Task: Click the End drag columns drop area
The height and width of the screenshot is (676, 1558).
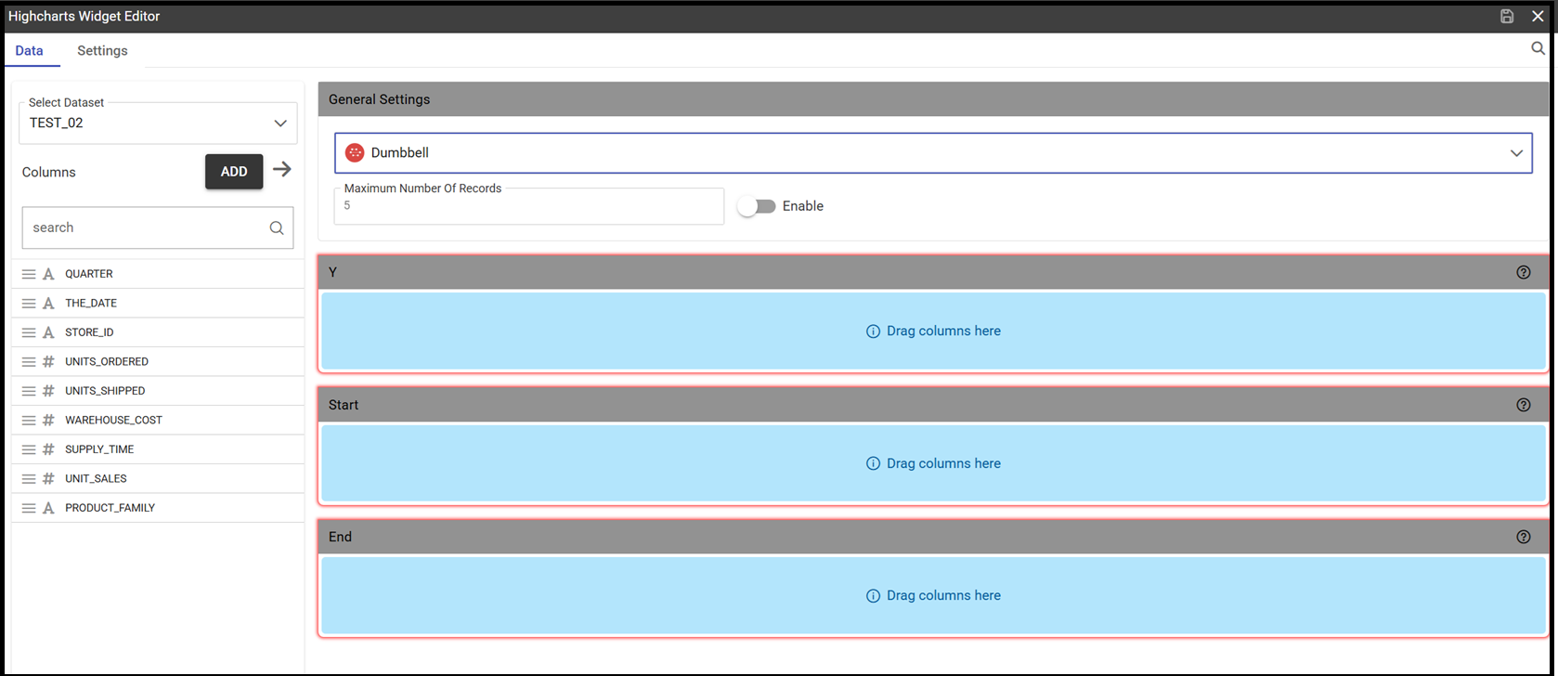Action: coord(933,596)
